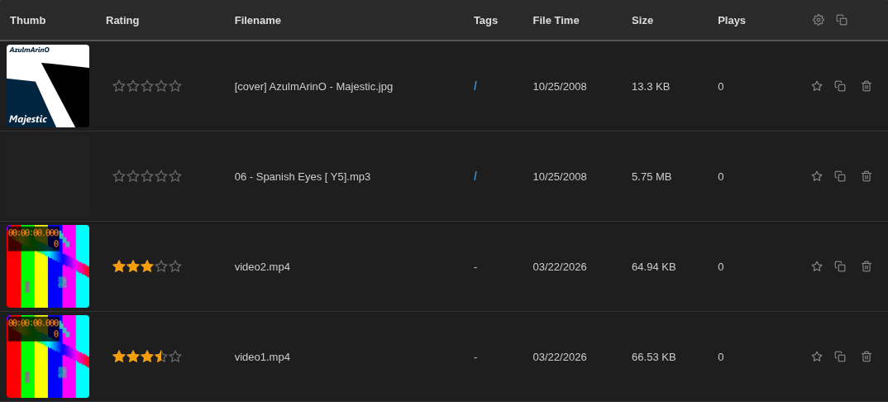Rate Majestic.jpg cover one star
Screen dimensions: 888x402
pyautogui.click(x=119, y=86)
